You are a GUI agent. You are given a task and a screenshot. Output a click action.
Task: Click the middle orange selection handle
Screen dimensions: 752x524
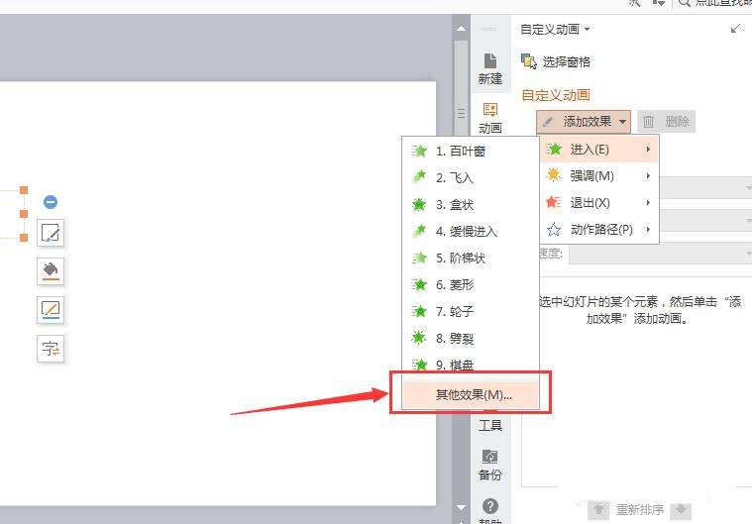point(24,214)
